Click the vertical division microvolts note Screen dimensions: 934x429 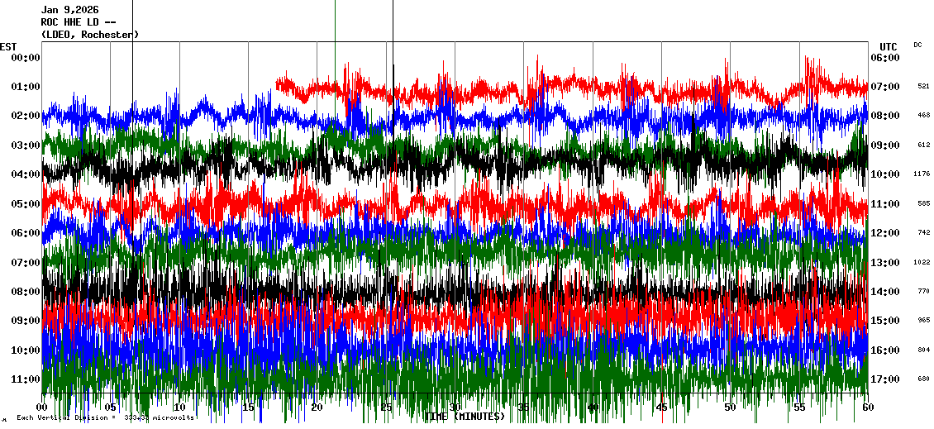(x=105, y=417)
